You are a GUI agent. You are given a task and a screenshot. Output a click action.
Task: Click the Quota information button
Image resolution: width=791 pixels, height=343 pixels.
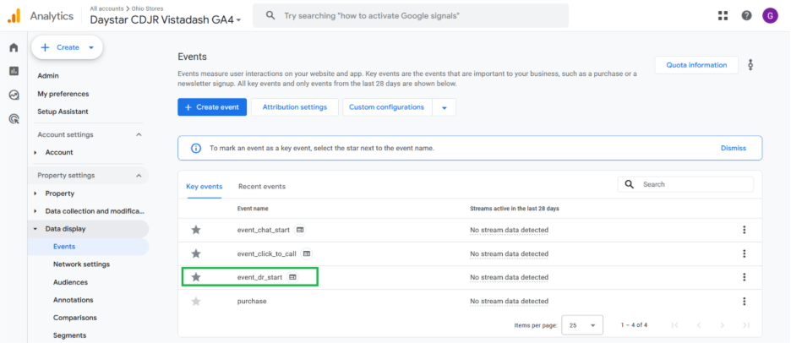tap(696, 65)
